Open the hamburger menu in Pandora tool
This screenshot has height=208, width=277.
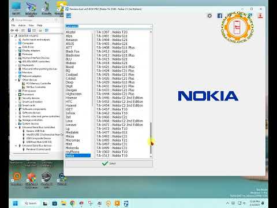pyautogui.click(x=69, y=16)
